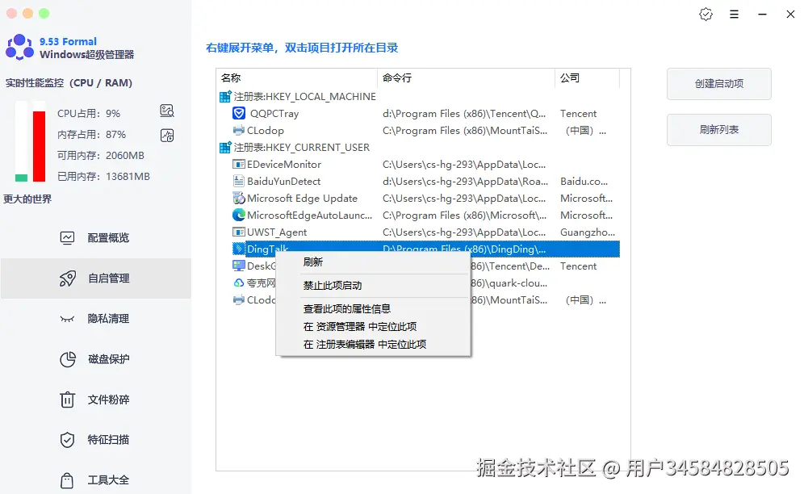Click the registry icon for HKEY_LOCAL_MACHINE

click(225, 96)
